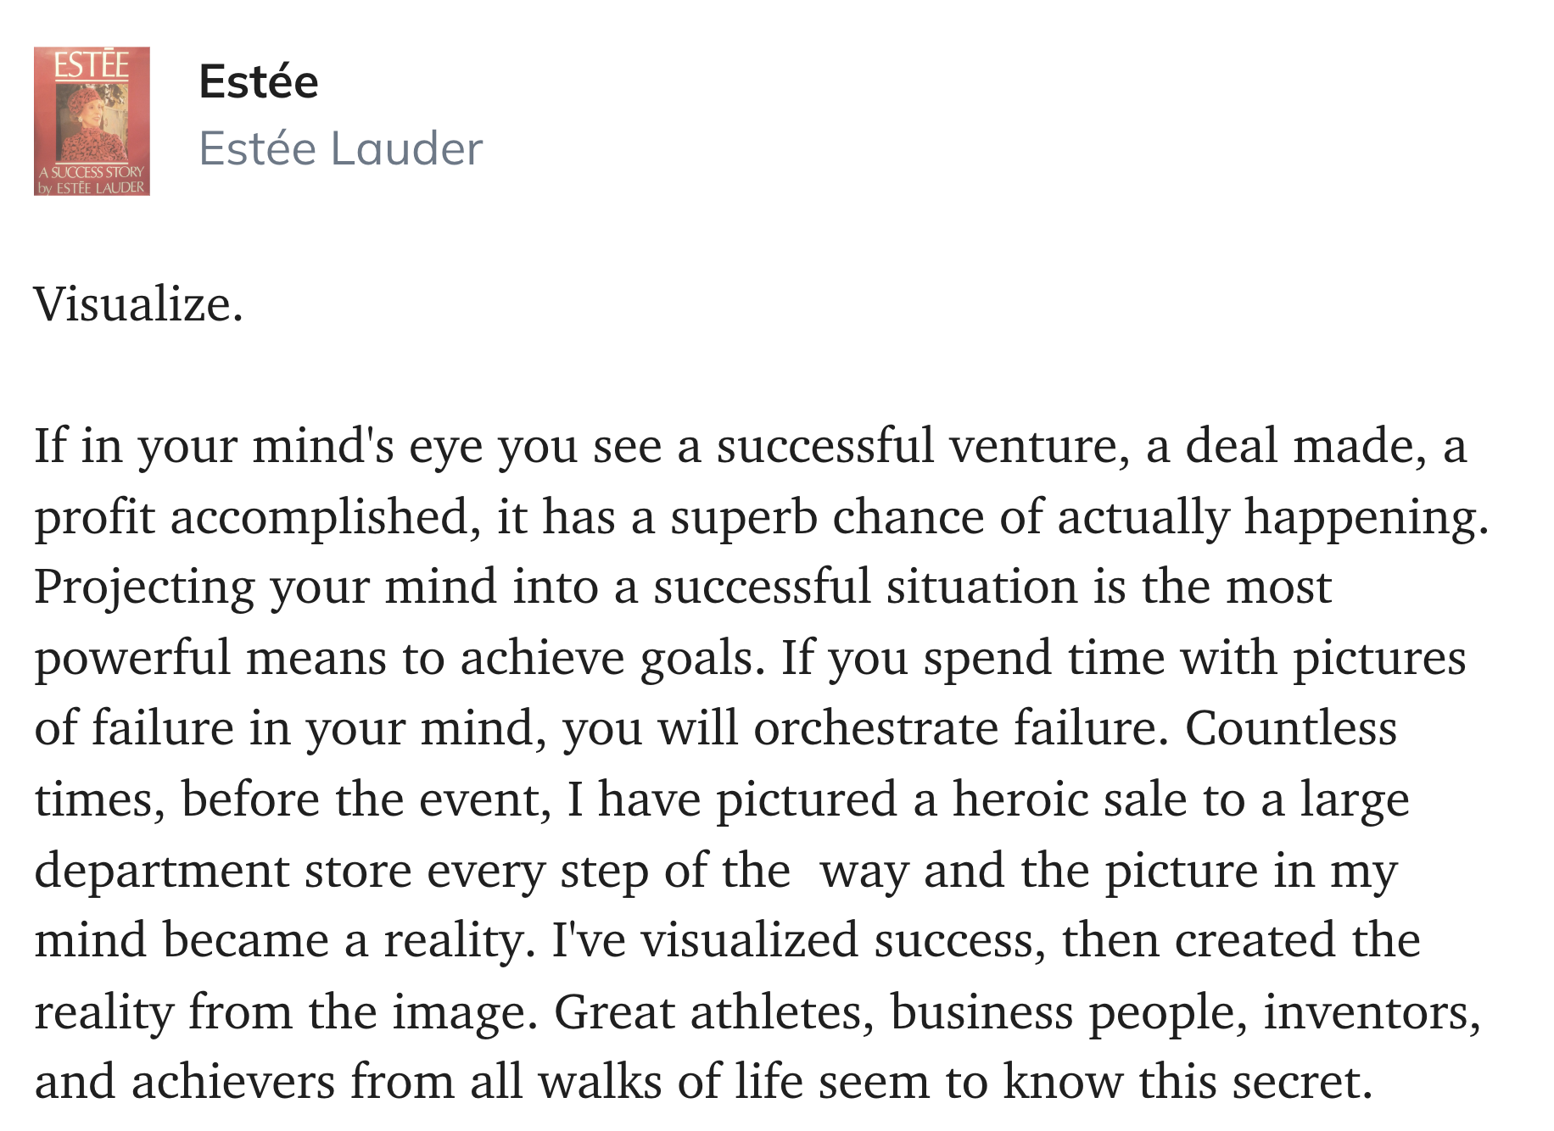Click the bold book title Estée

click(x=258, y=82)
